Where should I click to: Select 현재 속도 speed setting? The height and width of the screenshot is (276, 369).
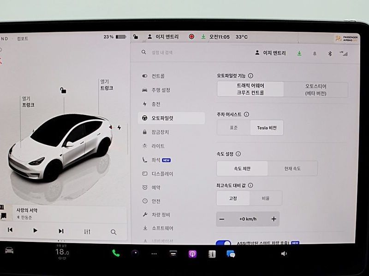[292, 168]
